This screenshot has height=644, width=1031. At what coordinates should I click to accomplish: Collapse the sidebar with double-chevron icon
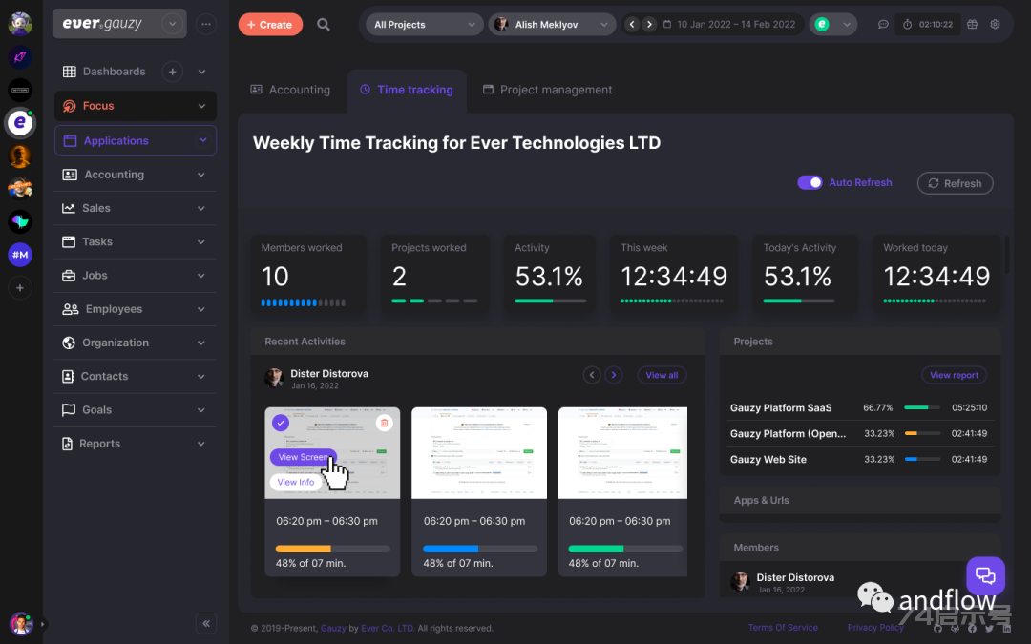pyautogui.click(x=206, y=624)
